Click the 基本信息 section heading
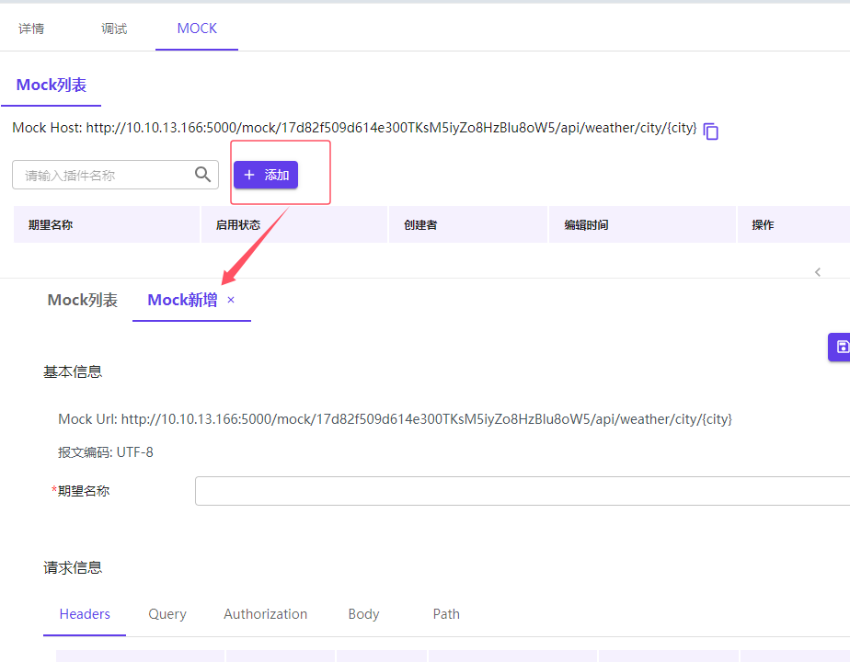Image resolution: width=850 pixels, height=662 pixels. point(73,371)
